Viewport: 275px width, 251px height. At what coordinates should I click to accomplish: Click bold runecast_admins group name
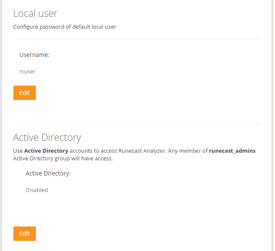point(232,151)
